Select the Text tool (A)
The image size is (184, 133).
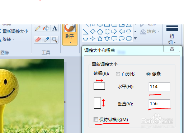pyautogui.click(x=55, y=28)
